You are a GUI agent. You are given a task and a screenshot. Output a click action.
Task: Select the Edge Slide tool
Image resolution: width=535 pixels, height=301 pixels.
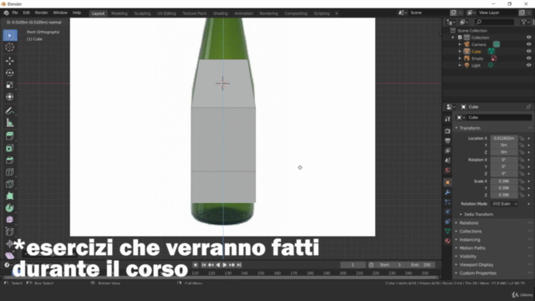pyautogui.click(x=10, y=232)
